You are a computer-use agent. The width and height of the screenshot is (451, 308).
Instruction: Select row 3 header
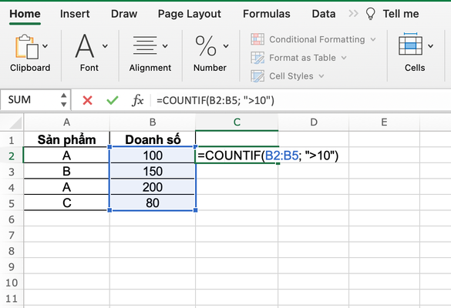coord(12,172)
